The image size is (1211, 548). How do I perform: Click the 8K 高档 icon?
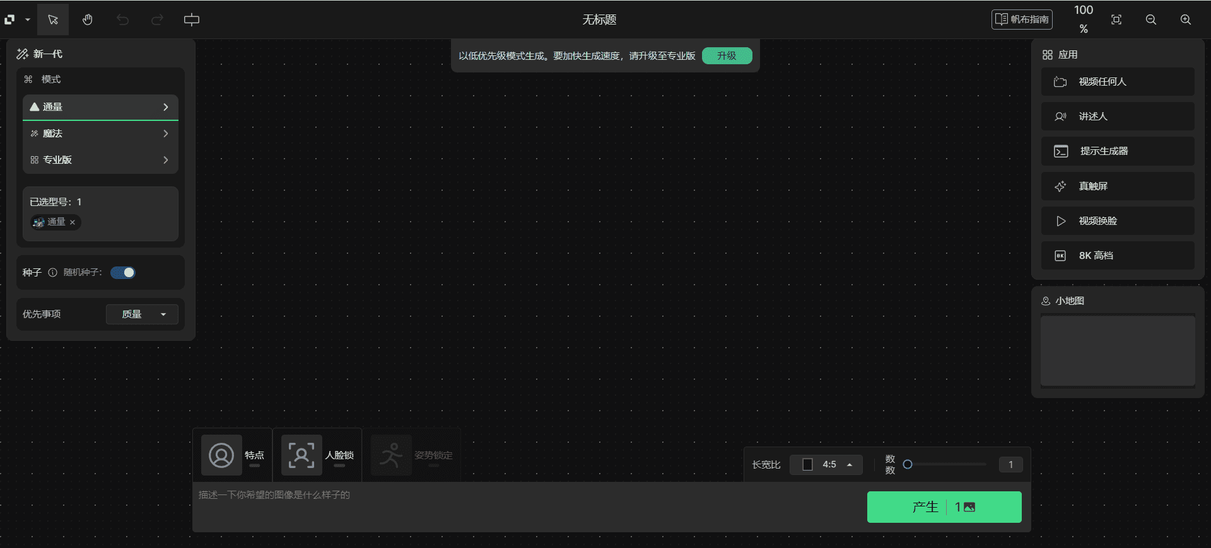pos(1060,256)
